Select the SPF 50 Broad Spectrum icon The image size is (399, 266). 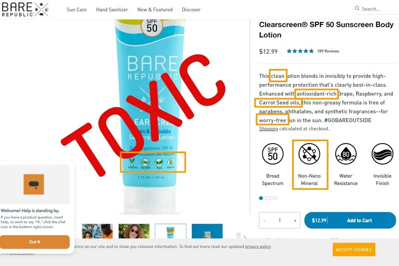coord(273,154)
